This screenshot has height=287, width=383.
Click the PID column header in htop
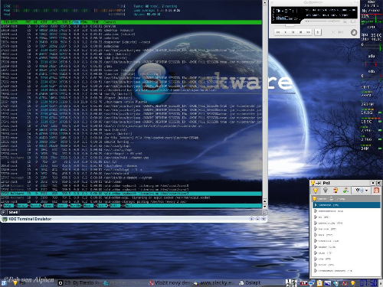[x=7, y=22]
